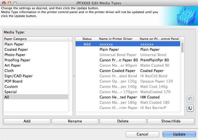Click Opaque Paper 120 control panel name
This screenshot has height=140, width=198.
pos(156,81)
